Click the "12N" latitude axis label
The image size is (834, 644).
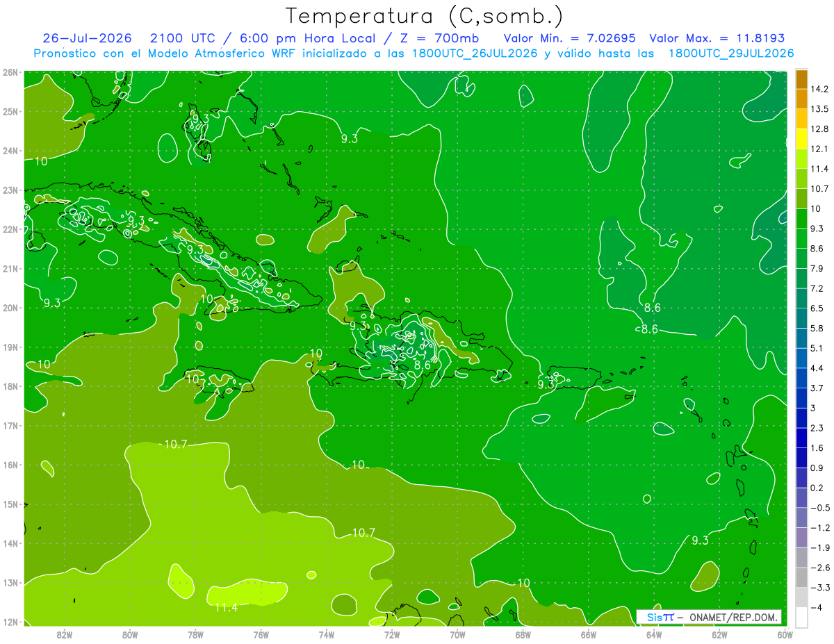pyautogui.click(x=10, y=622)
